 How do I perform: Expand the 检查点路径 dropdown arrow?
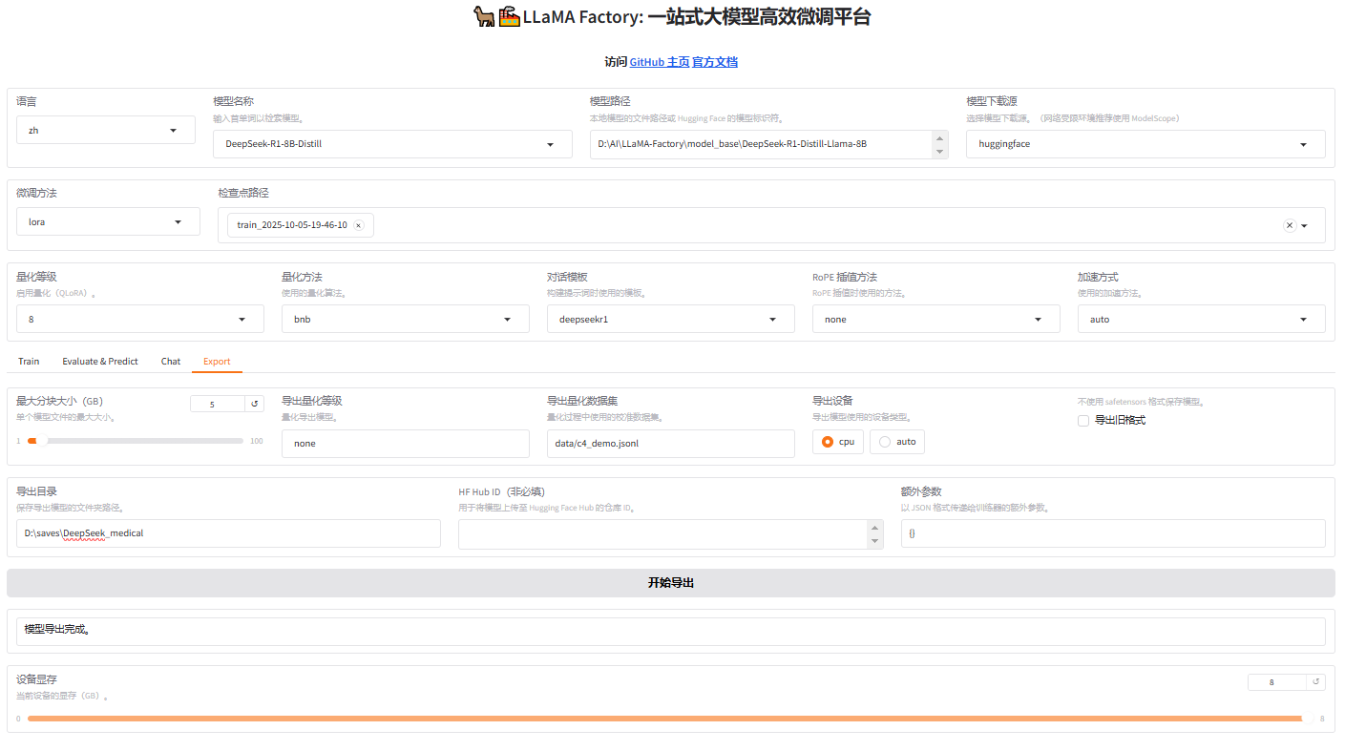(1305, 226)
